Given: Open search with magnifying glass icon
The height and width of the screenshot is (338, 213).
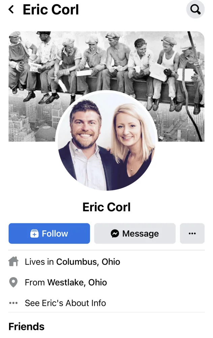Looking at the screenshot, I should pos(195,9).
